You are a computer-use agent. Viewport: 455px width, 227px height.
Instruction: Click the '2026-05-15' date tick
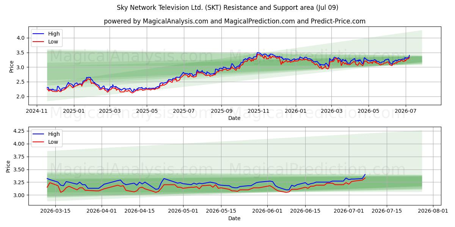(221, 211)
